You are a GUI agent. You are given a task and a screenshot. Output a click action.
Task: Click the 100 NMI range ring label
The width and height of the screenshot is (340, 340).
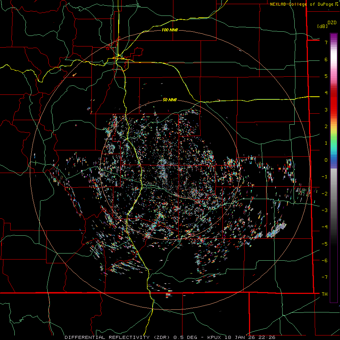[170, 30]
